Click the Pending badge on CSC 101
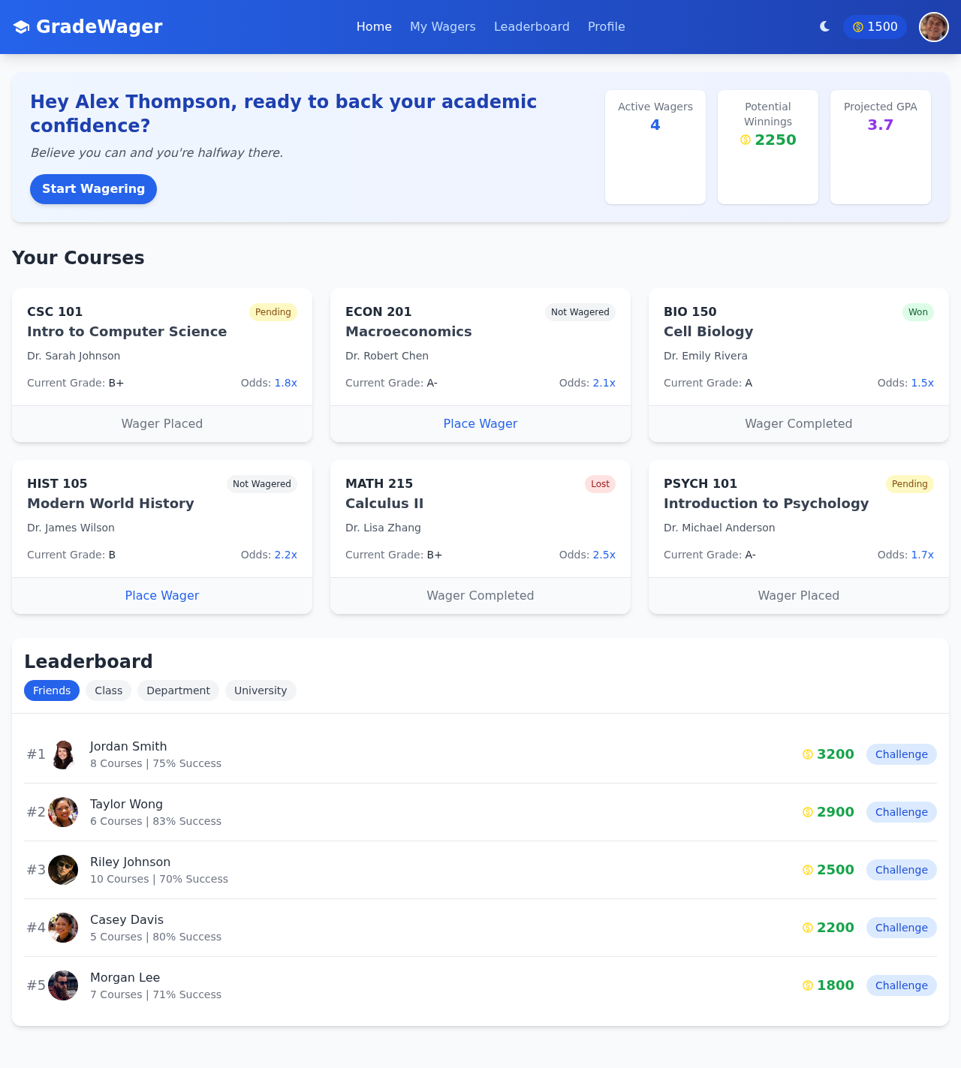The image size is (961, 1068). 273,311
